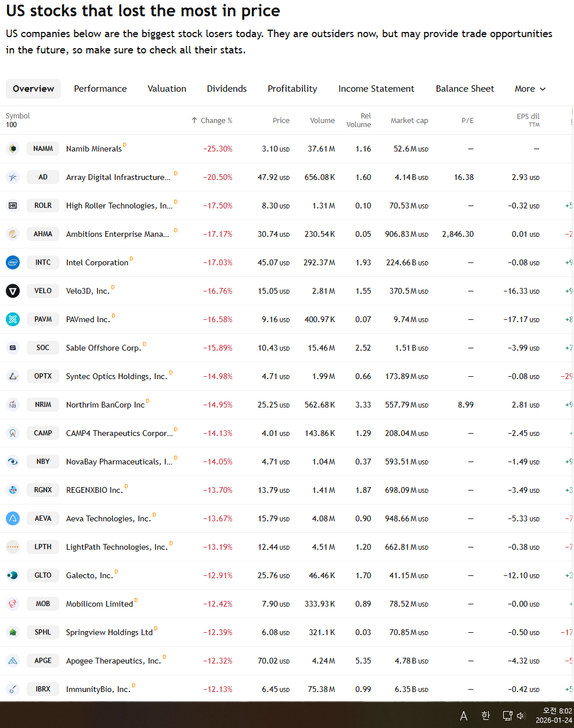
Task: Click the INTC ticker symbol button
Action: point(43,262)
